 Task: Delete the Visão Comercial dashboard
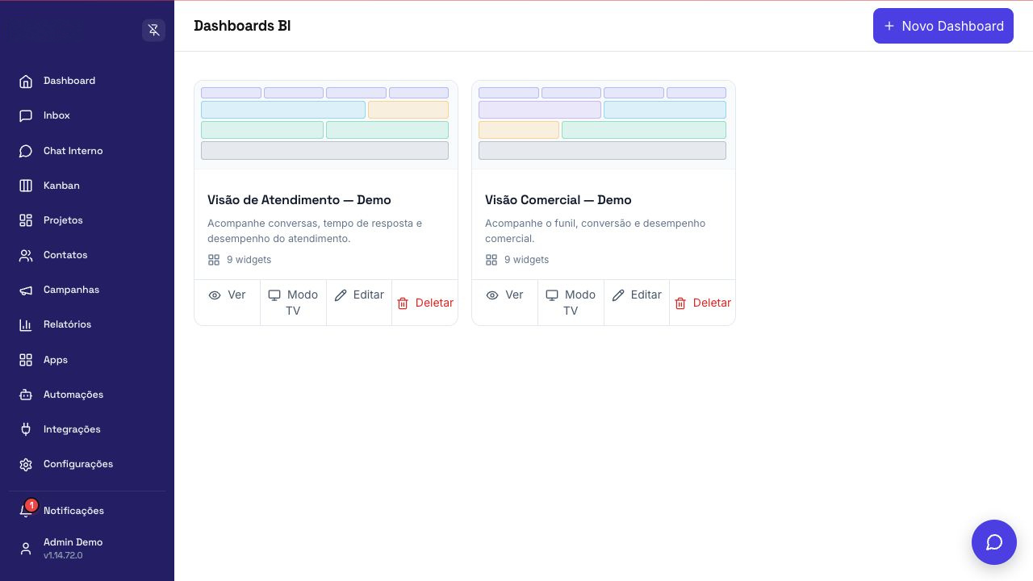[702, 303]
